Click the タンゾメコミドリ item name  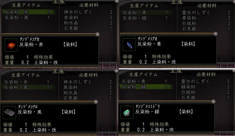[x=147, y=107]
